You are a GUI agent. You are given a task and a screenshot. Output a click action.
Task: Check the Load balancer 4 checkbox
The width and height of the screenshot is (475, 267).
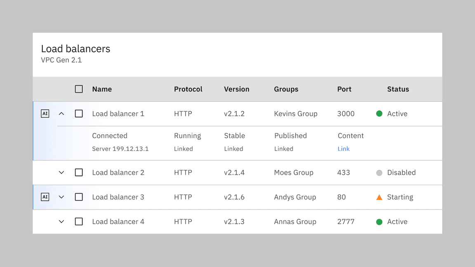coord(79,222)
